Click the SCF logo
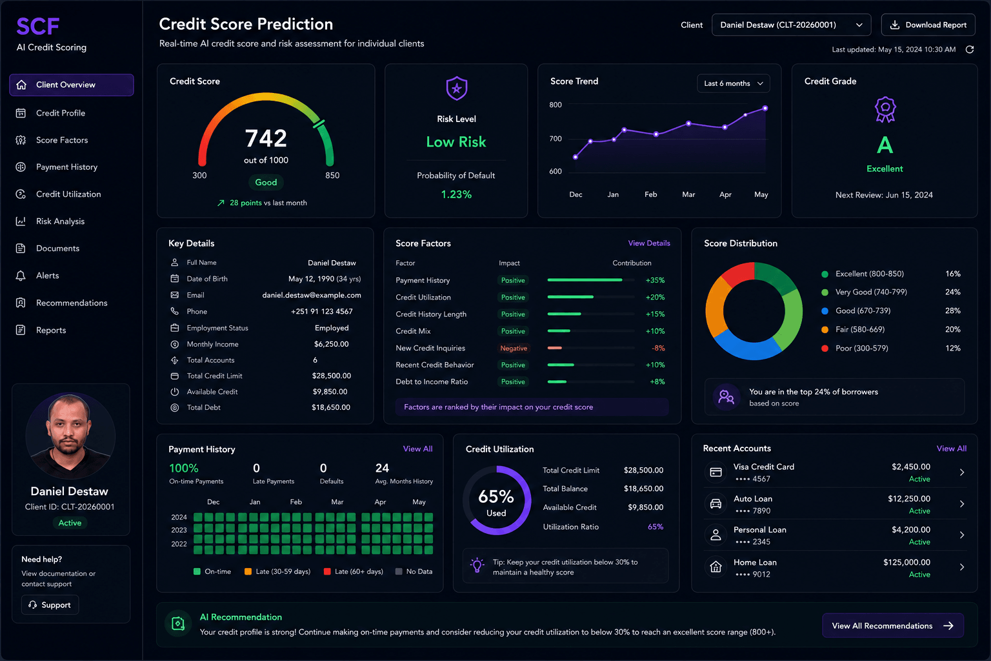The width and height of the screenshot is (991, 661). [38, 26]
